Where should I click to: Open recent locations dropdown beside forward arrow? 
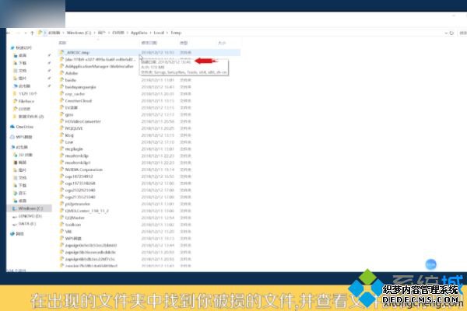pyautogui.click(x=26, y=33)
